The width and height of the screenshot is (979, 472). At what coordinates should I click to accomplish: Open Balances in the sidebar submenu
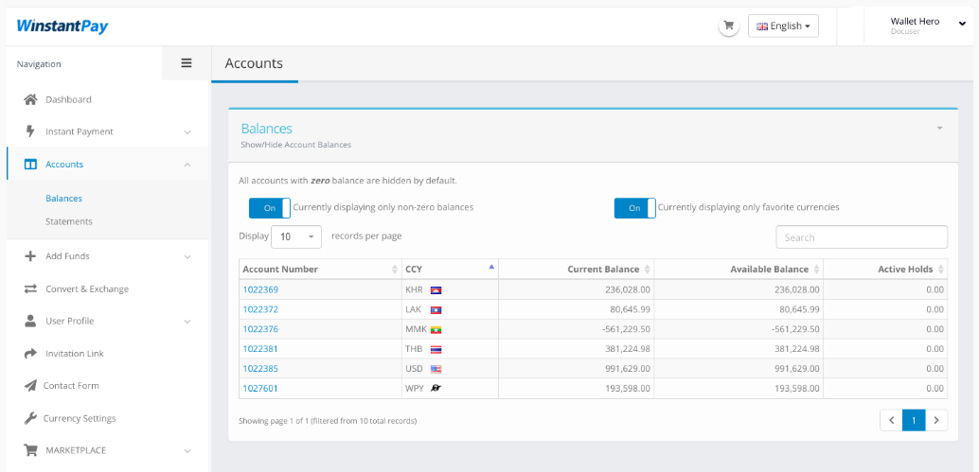[63, 199]
